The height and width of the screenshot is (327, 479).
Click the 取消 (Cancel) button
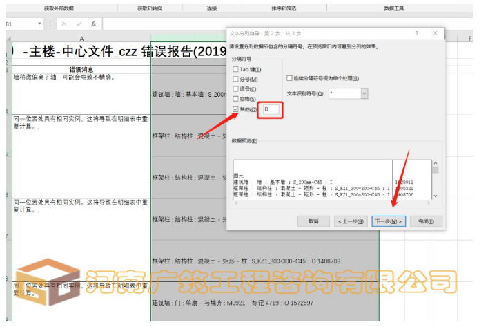click(x=313, y=221)
